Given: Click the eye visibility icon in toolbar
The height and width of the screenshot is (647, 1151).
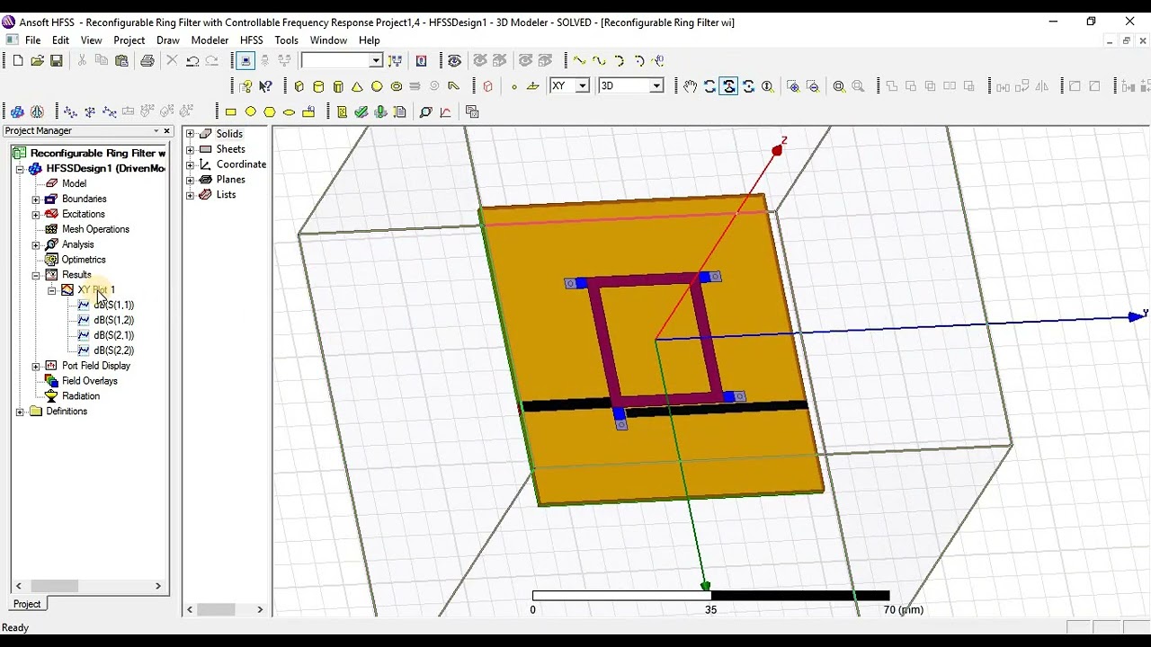Looking at the screenshot, I should click(x=454, y=60).
